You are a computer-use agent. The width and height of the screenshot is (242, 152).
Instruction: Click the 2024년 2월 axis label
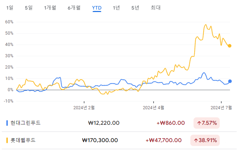(x=84, y=107)
